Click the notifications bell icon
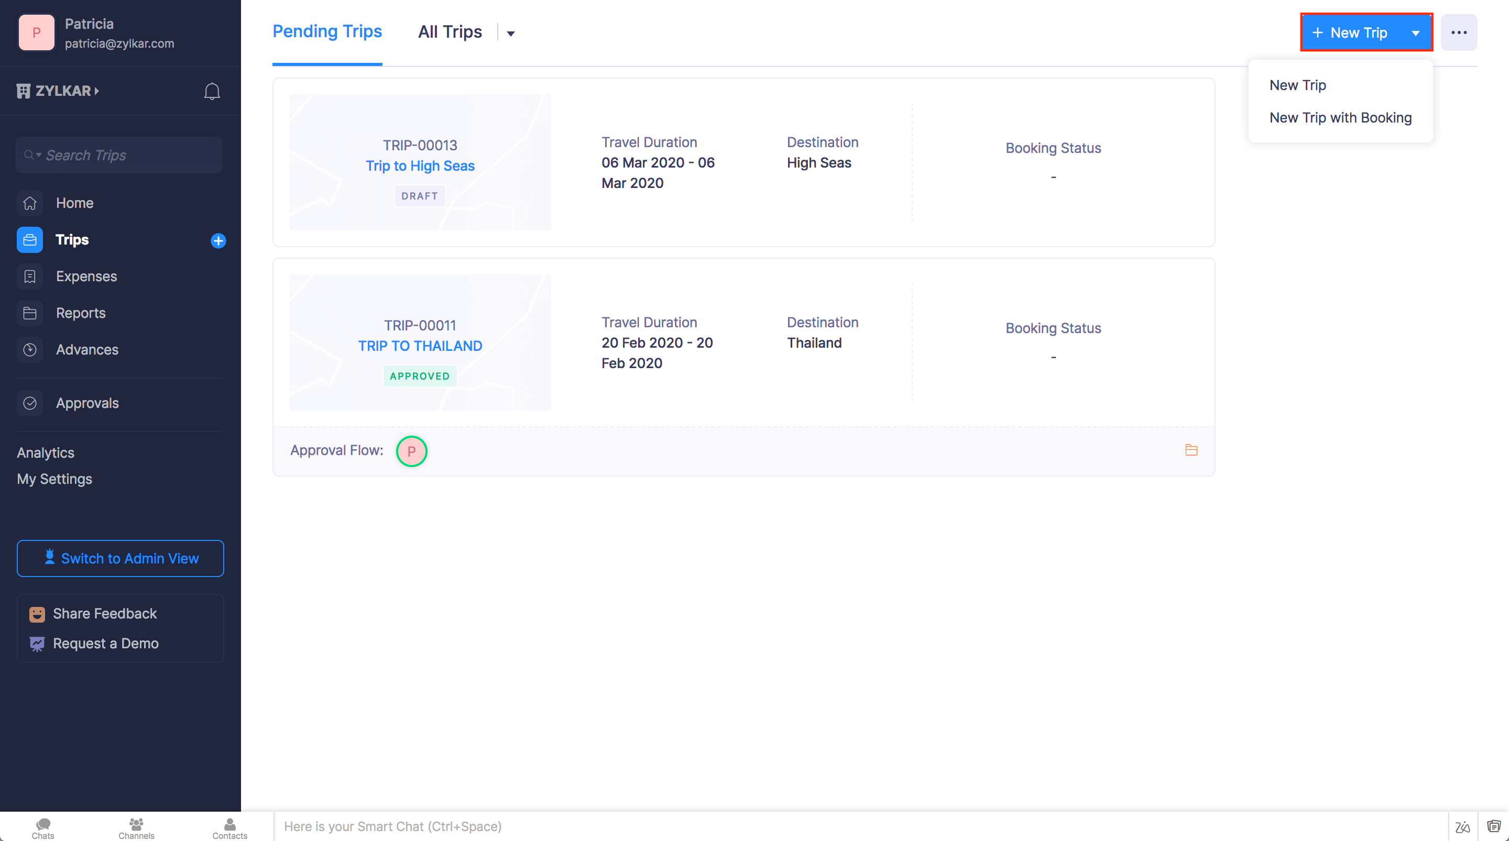Image resolution: width=1509 pixels, height=841 pixels. pyautogui.click(x=212, y=91)
